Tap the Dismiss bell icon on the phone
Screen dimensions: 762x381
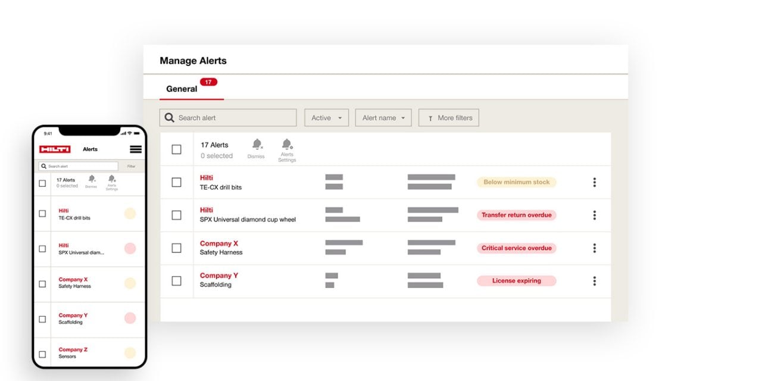pos(92,179)
